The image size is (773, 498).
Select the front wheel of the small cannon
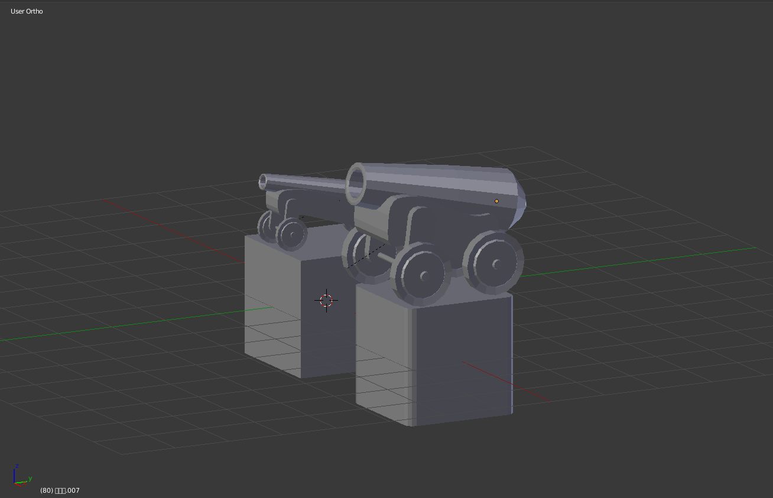(291, 234)
